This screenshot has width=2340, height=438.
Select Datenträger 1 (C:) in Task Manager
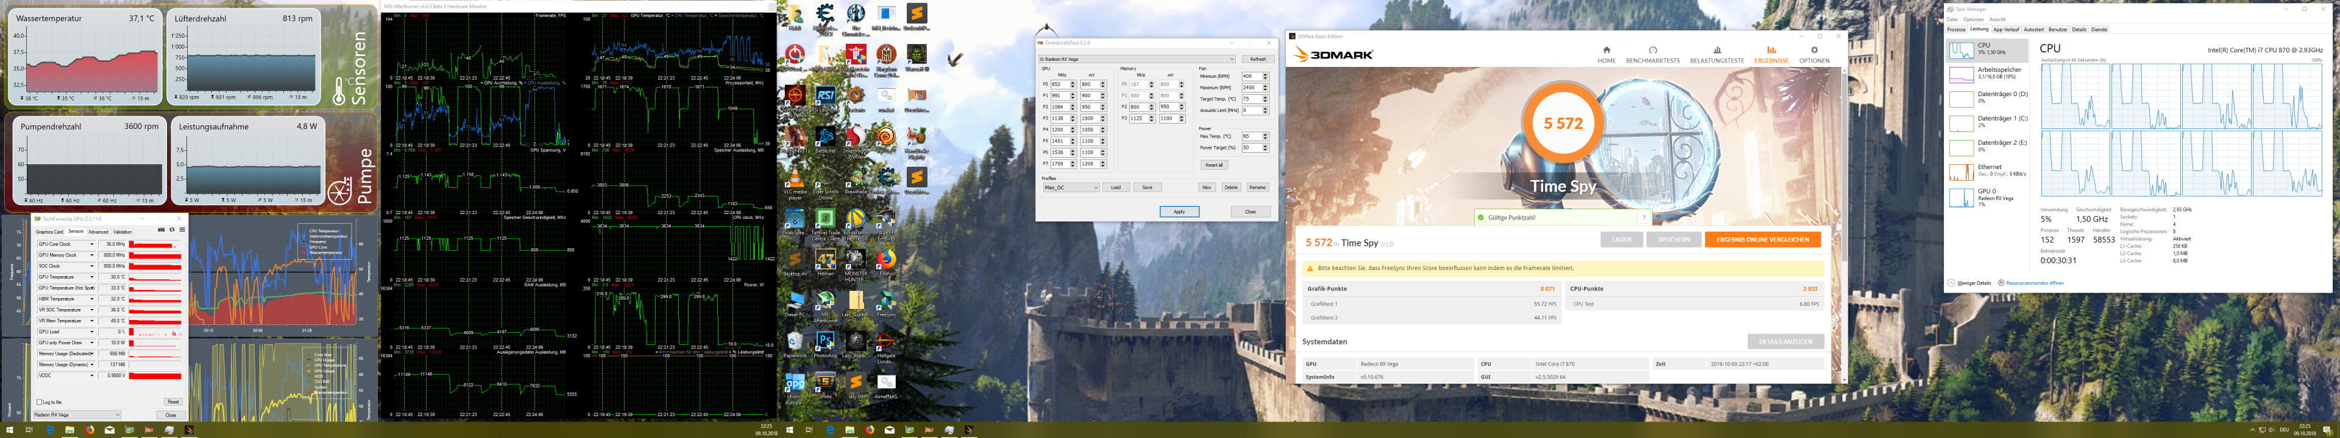1990,122
